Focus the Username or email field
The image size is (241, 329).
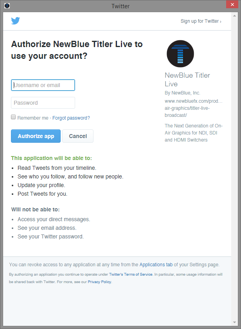tap(43, 85)
